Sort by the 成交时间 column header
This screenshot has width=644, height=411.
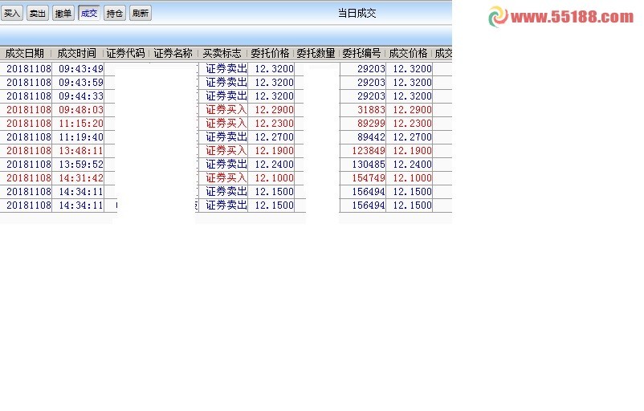click(x=77, y=54)
